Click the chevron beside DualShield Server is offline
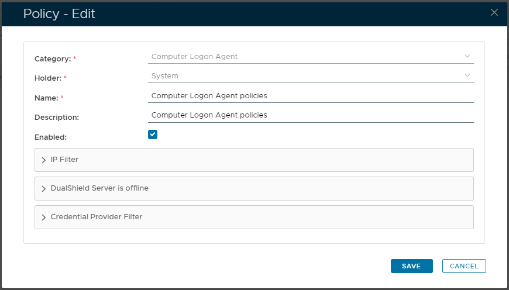509x290 pixels. click(x=44, y=189)
